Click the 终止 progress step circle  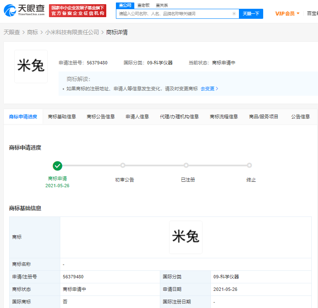coord(249,165)
